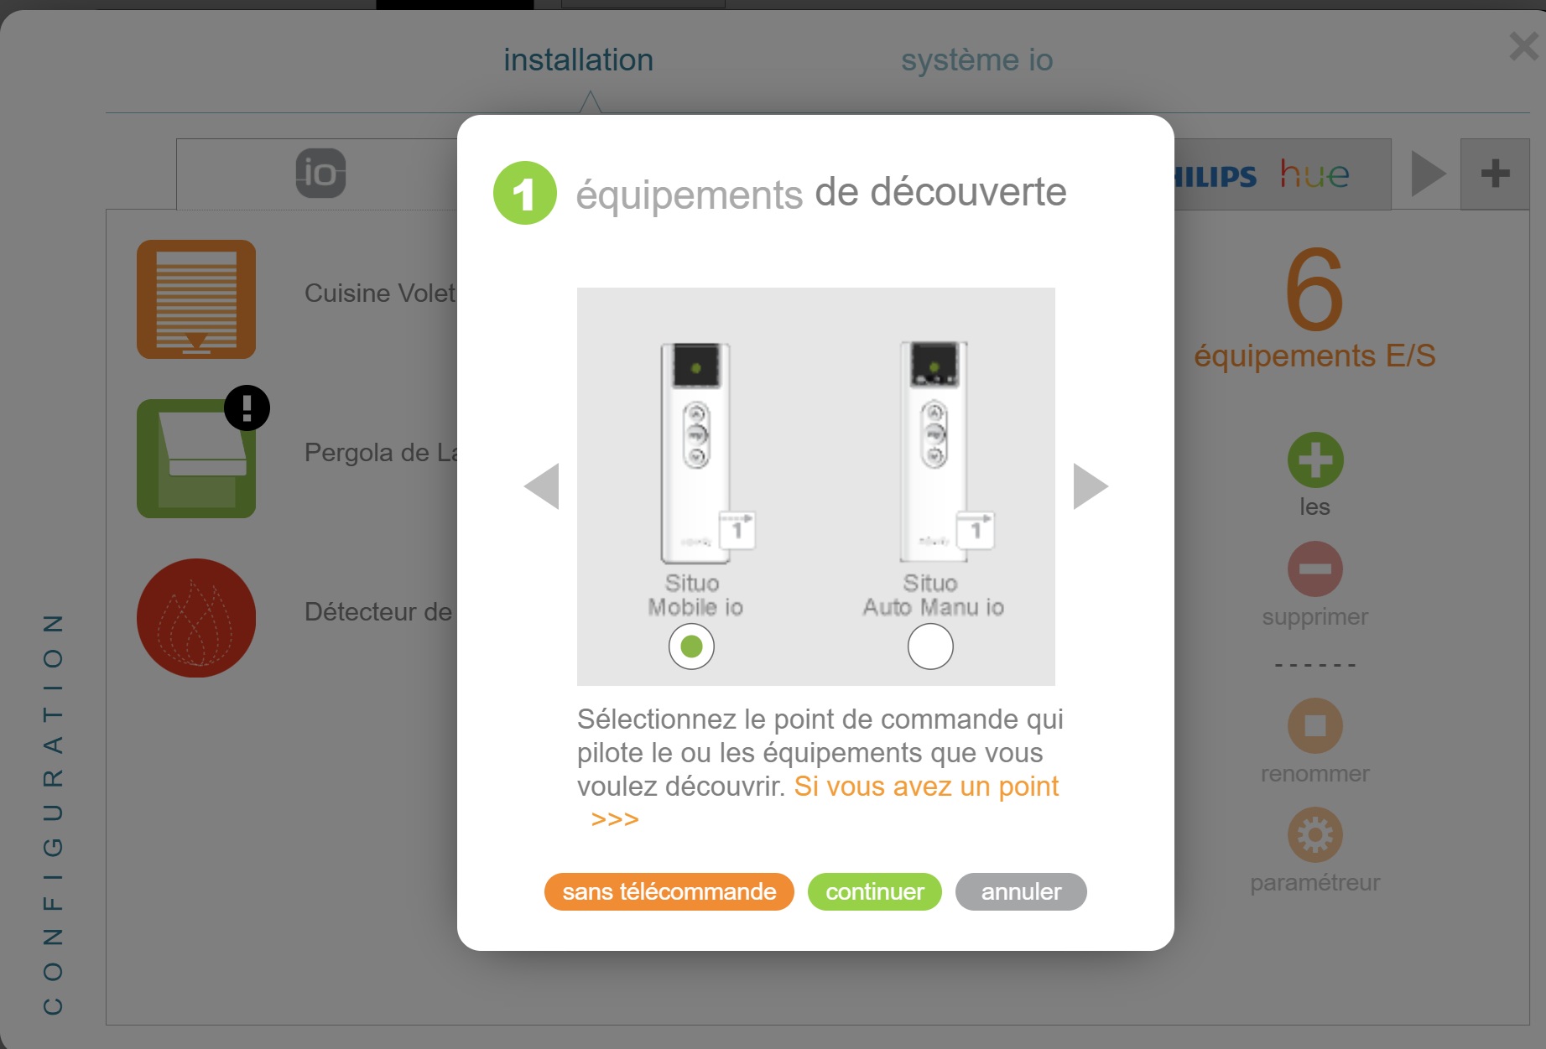Select the Situo Mobile io radio button
Viewport: 1546px width, 1049px height.
tap(691, 647)
